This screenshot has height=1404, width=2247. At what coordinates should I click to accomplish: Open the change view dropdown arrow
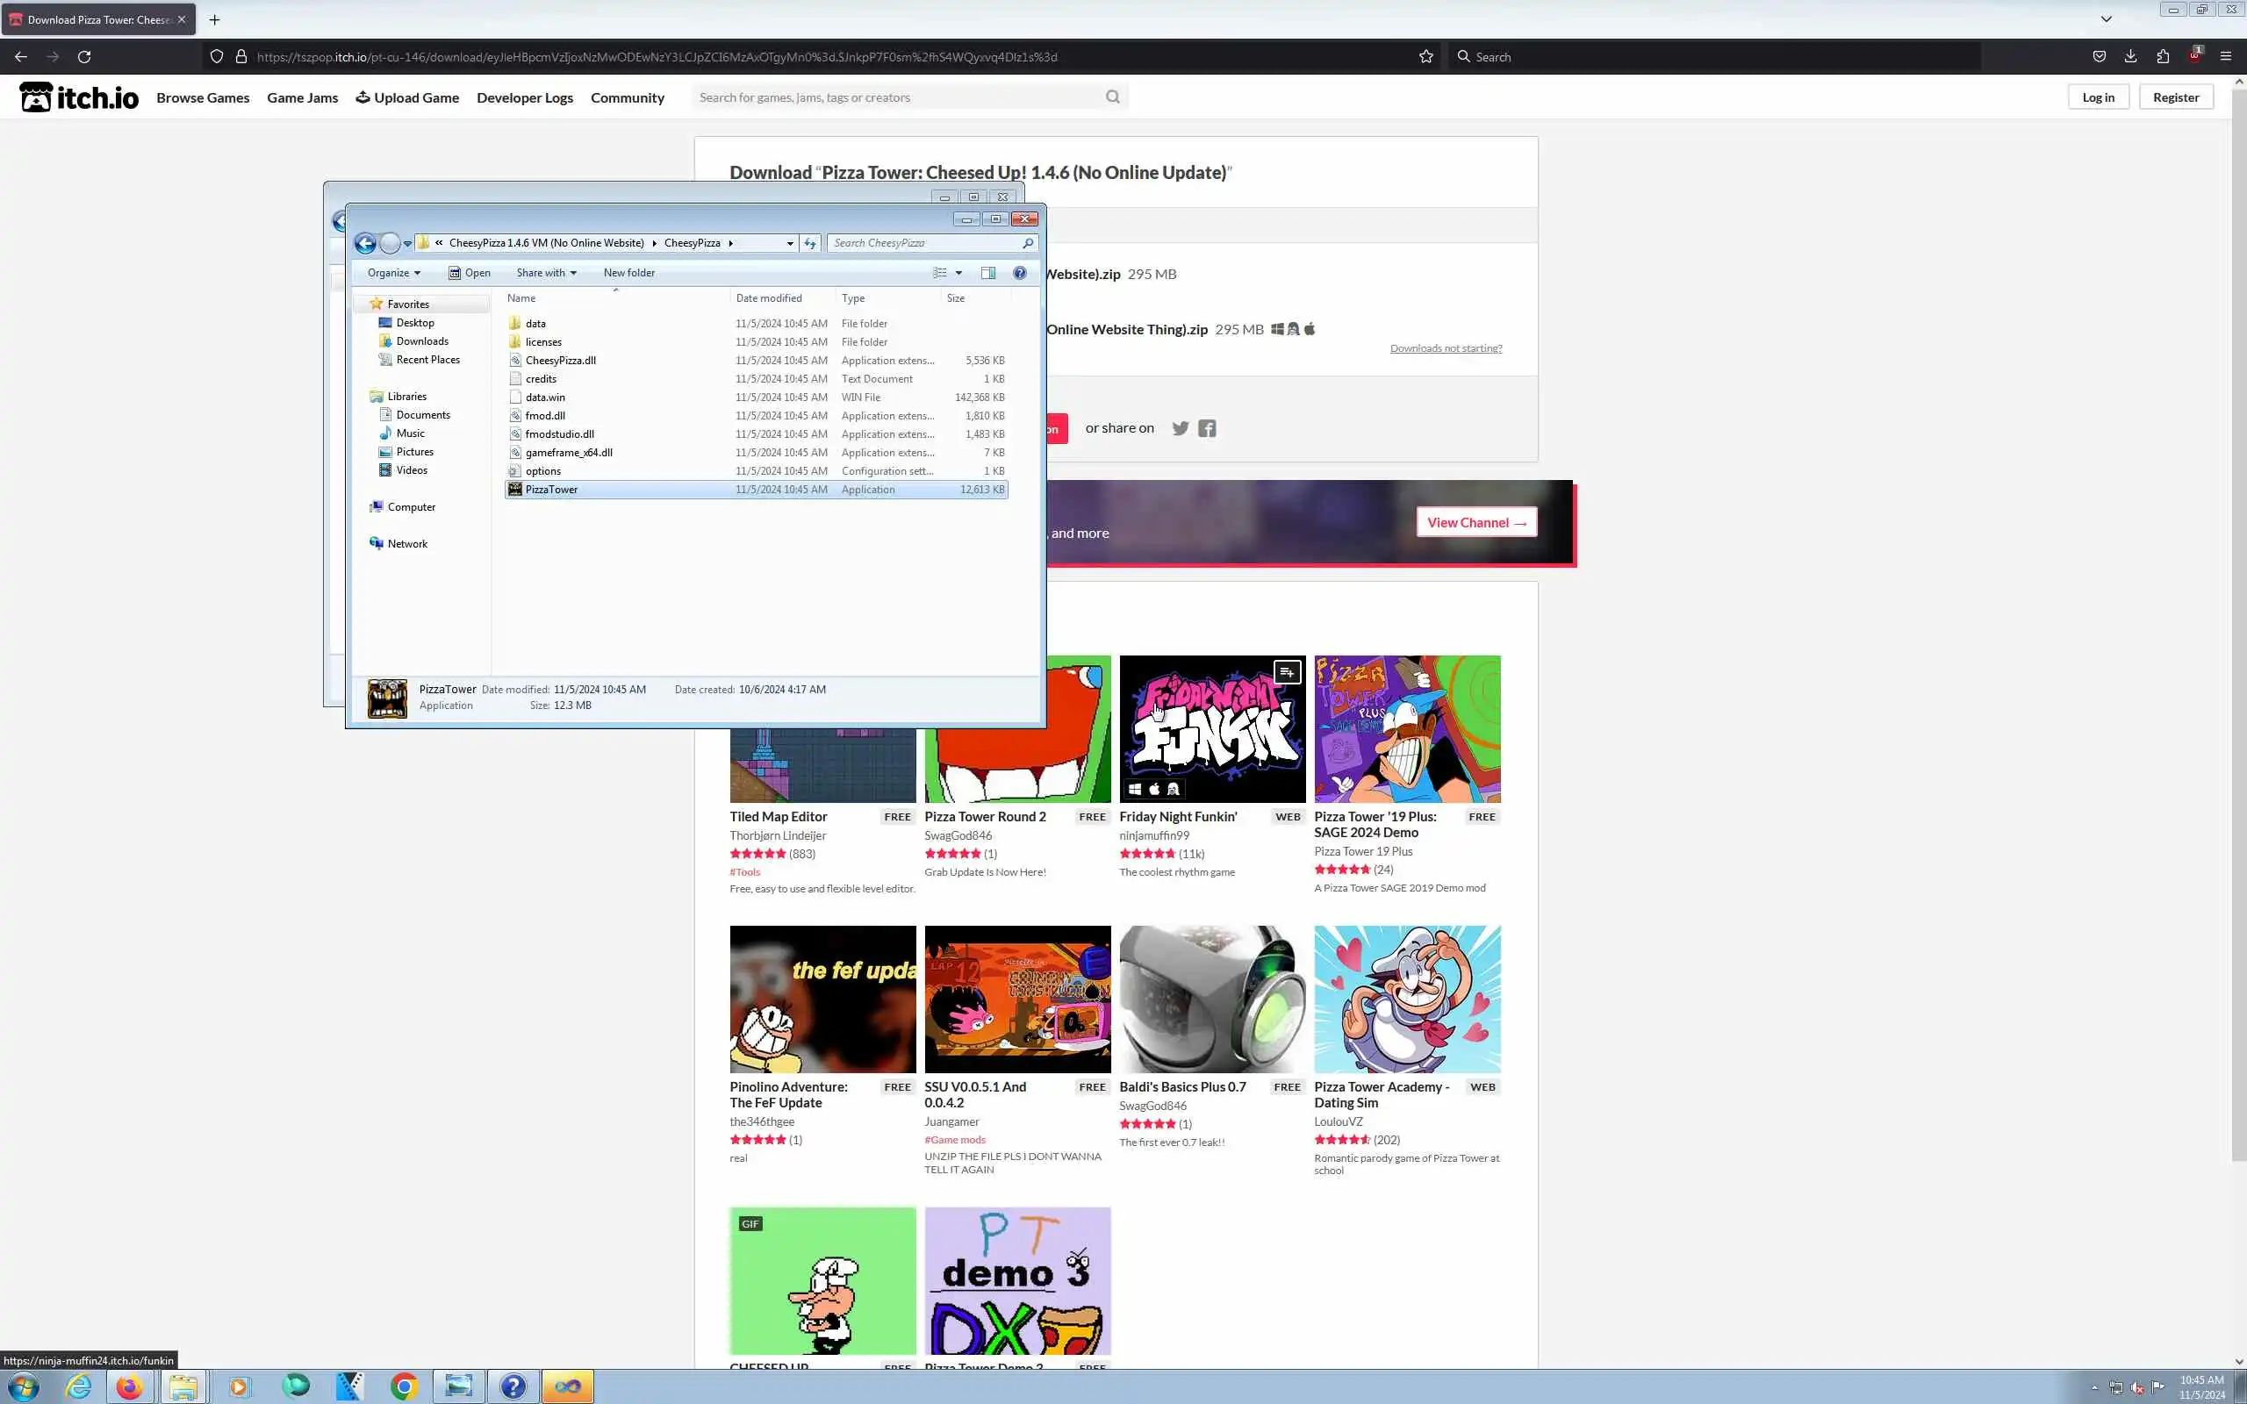coord(958,273)
